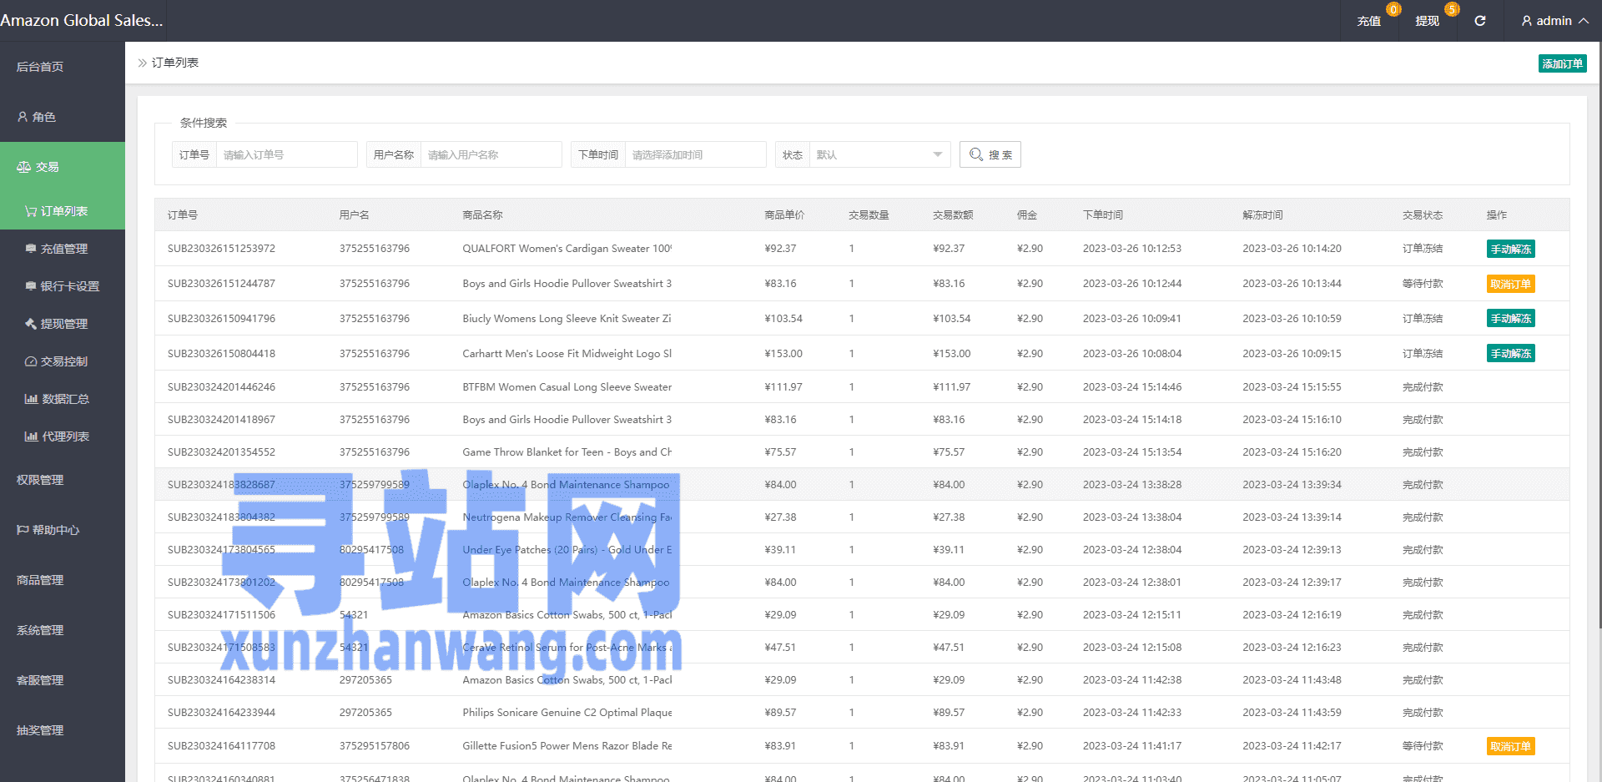Click the 交易状态 column header
Image resolution: width=1602 pixels, height=782 pixels.
click(x=1423, y=215)
